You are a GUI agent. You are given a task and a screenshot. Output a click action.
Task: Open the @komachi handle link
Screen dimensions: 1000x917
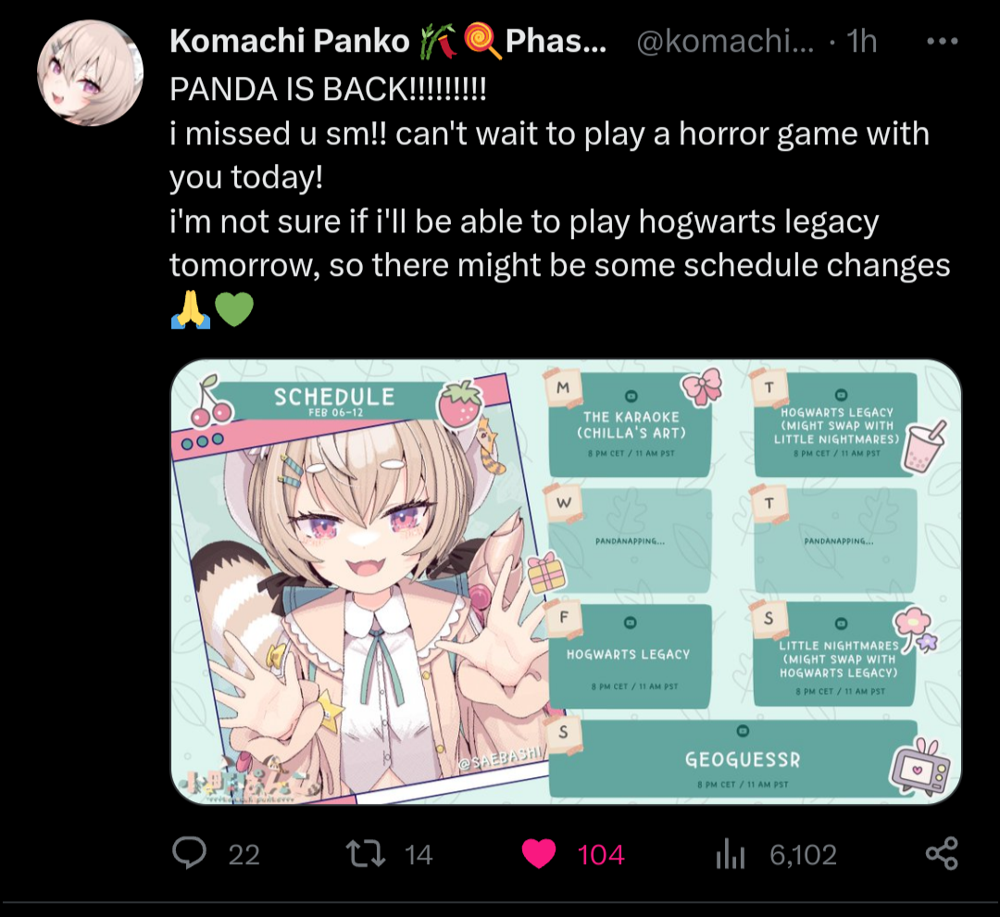pos(725,42)
